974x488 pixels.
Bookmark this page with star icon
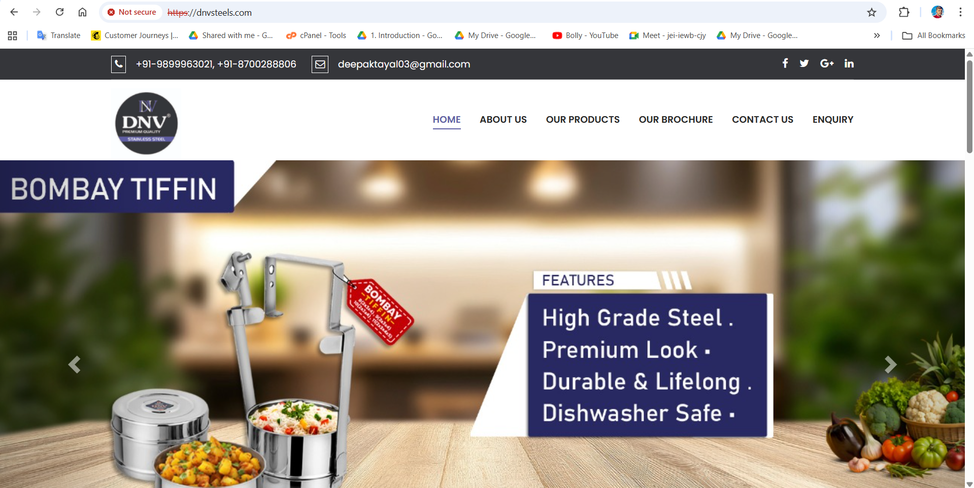871,12
